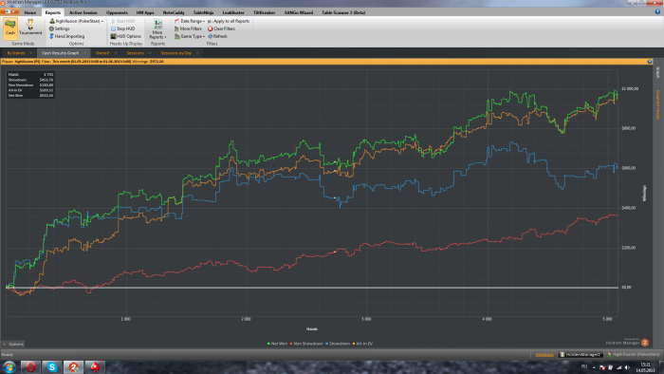The height and width of the screenshot is (374, 664).
Task: Expand Game Type filter dropdown
Action: click(x=190, y=36)
